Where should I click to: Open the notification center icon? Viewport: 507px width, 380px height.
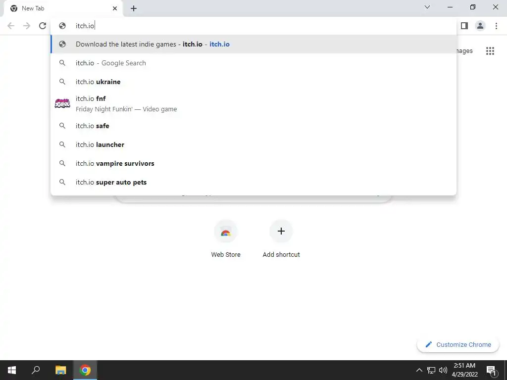tap(491, 370)
